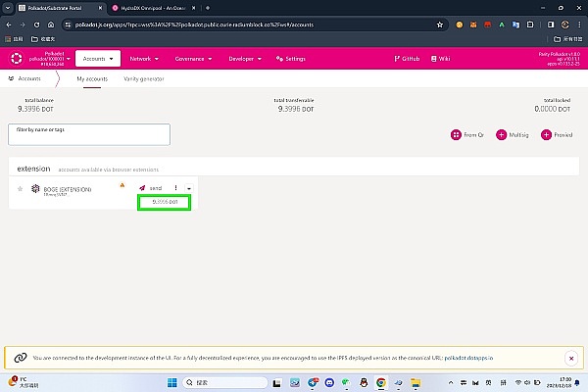Open the polkadot.dotapps.io link in banner
The height and width of the screenshot is (392, 588).
coord(468,358)
